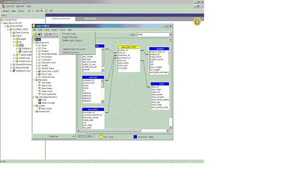
Task: Expand the Store dimension node
Action: tap(37, 45)
